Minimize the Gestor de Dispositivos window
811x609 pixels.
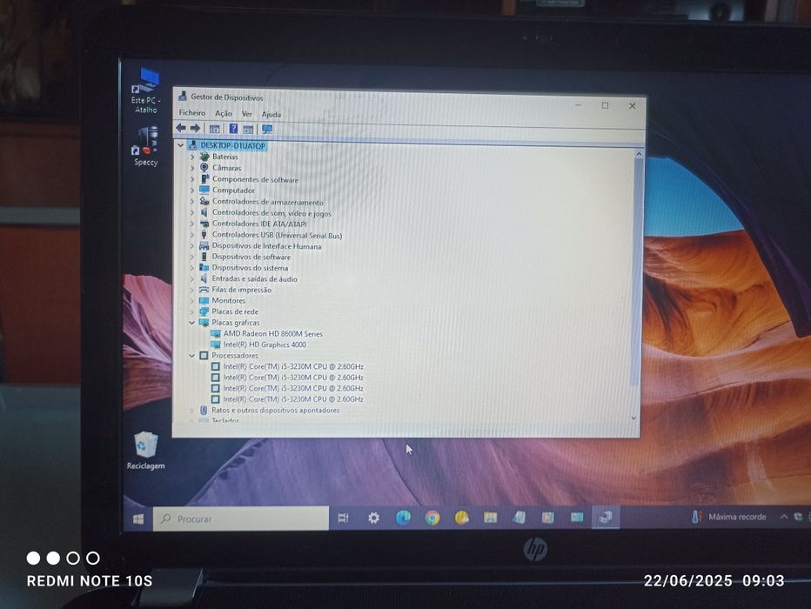[579, 105]
